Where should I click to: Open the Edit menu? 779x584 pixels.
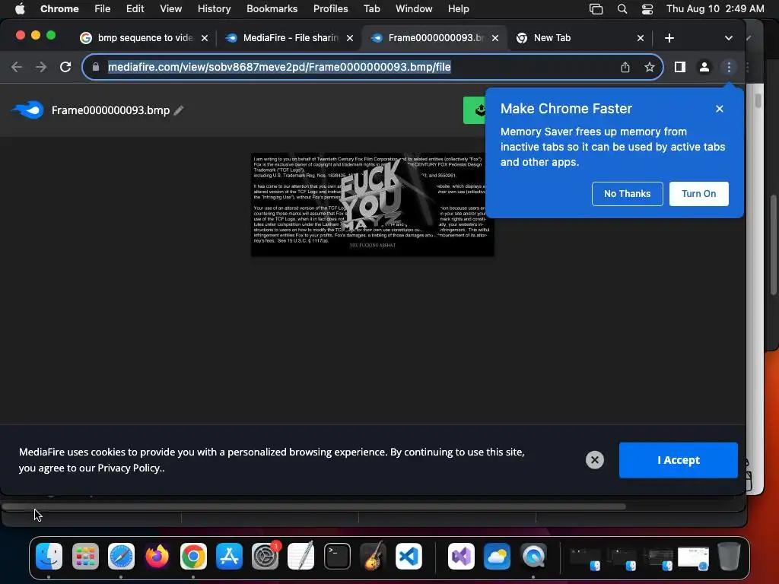135,8
